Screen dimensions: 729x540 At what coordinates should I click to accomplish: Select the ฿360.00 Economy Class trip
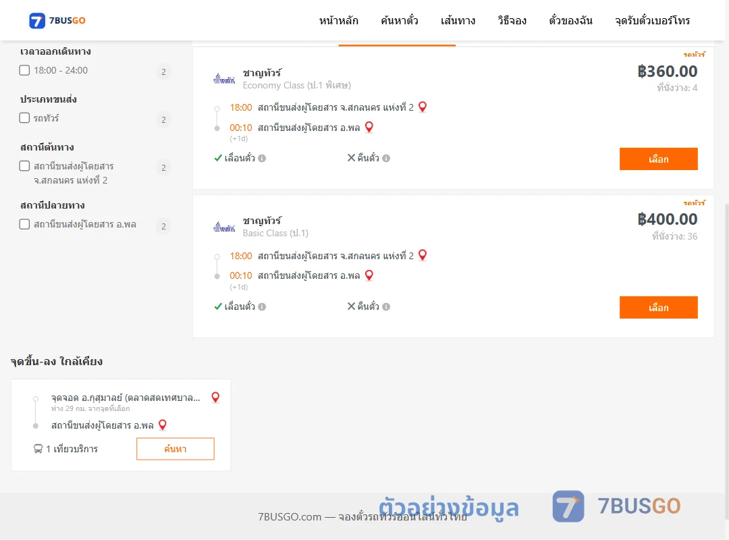click(658, 159)
